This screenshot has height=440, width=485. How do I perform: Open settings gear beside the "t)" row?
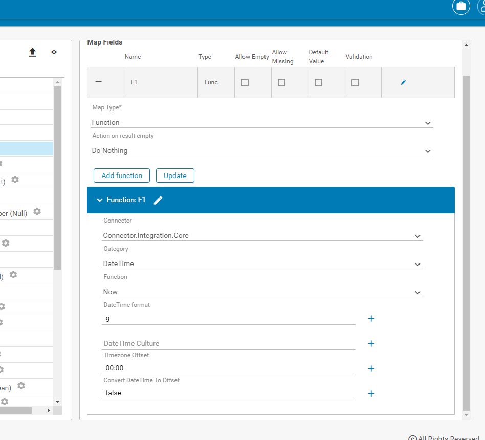pos(15,180)
